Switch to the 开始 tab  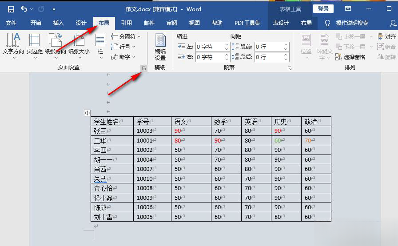tap(36, 23)
